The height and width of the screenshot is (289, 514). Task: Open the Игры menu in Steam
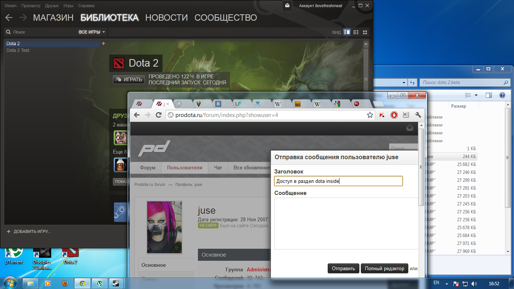tap(68, 6)
